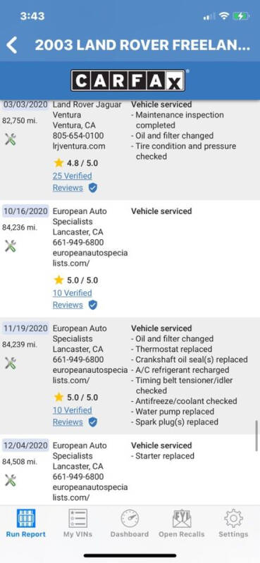Image resolution: width=260 pixels, height=563 pixels.
Task: Tap wrench icon for 10/16/2020 service
Action: point(11,246)
